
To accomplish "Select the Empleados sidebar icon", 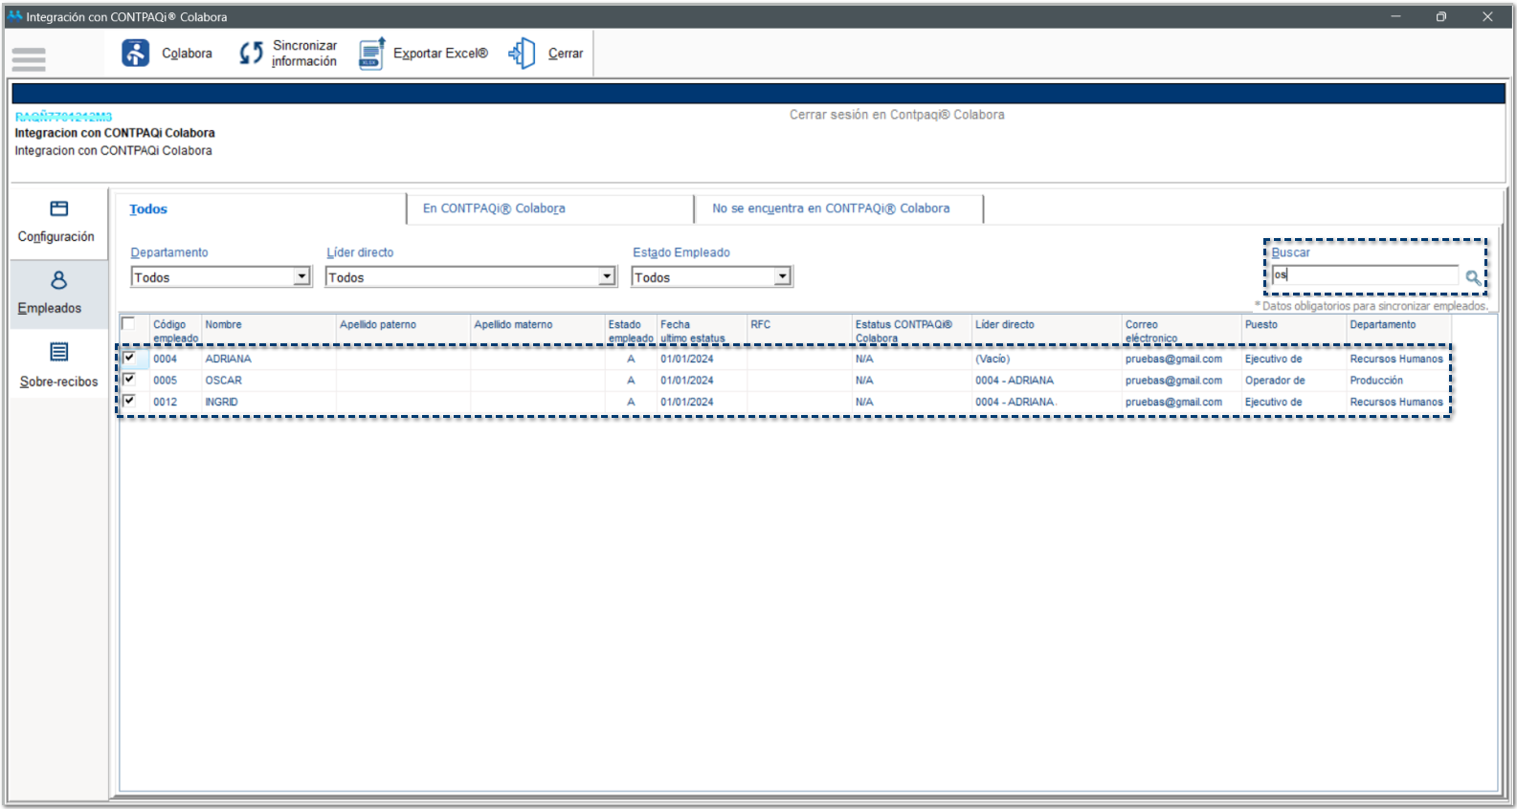I will [58, 280].
